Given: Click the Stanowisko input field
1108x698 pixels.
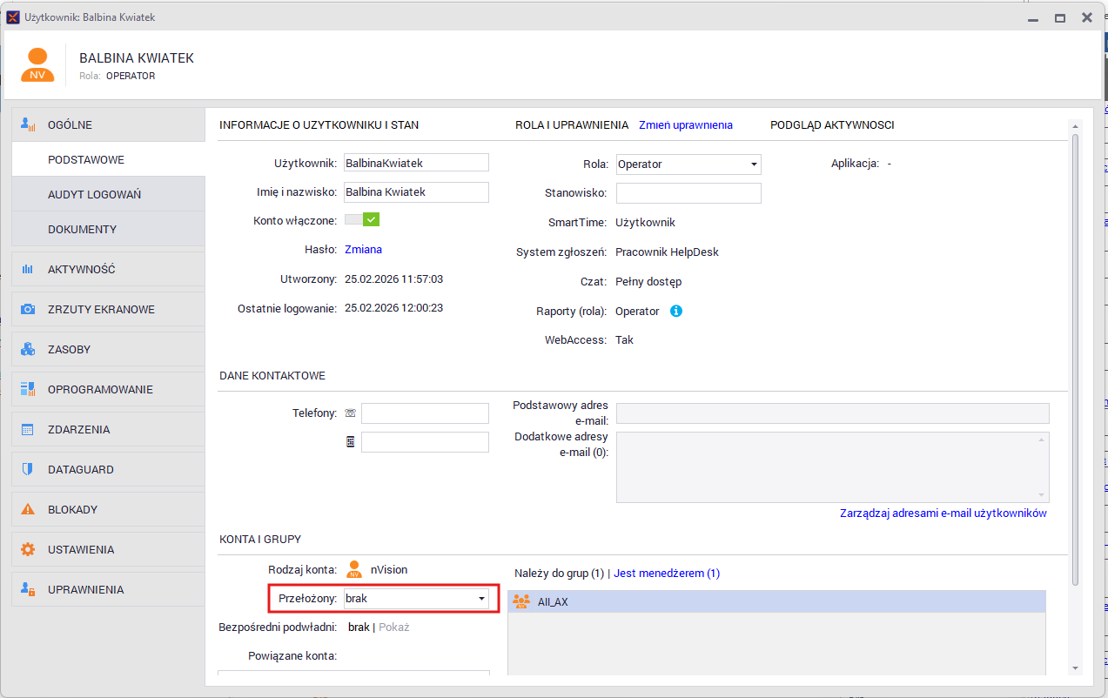Looking at the screenshot, I should pos(688,193).
